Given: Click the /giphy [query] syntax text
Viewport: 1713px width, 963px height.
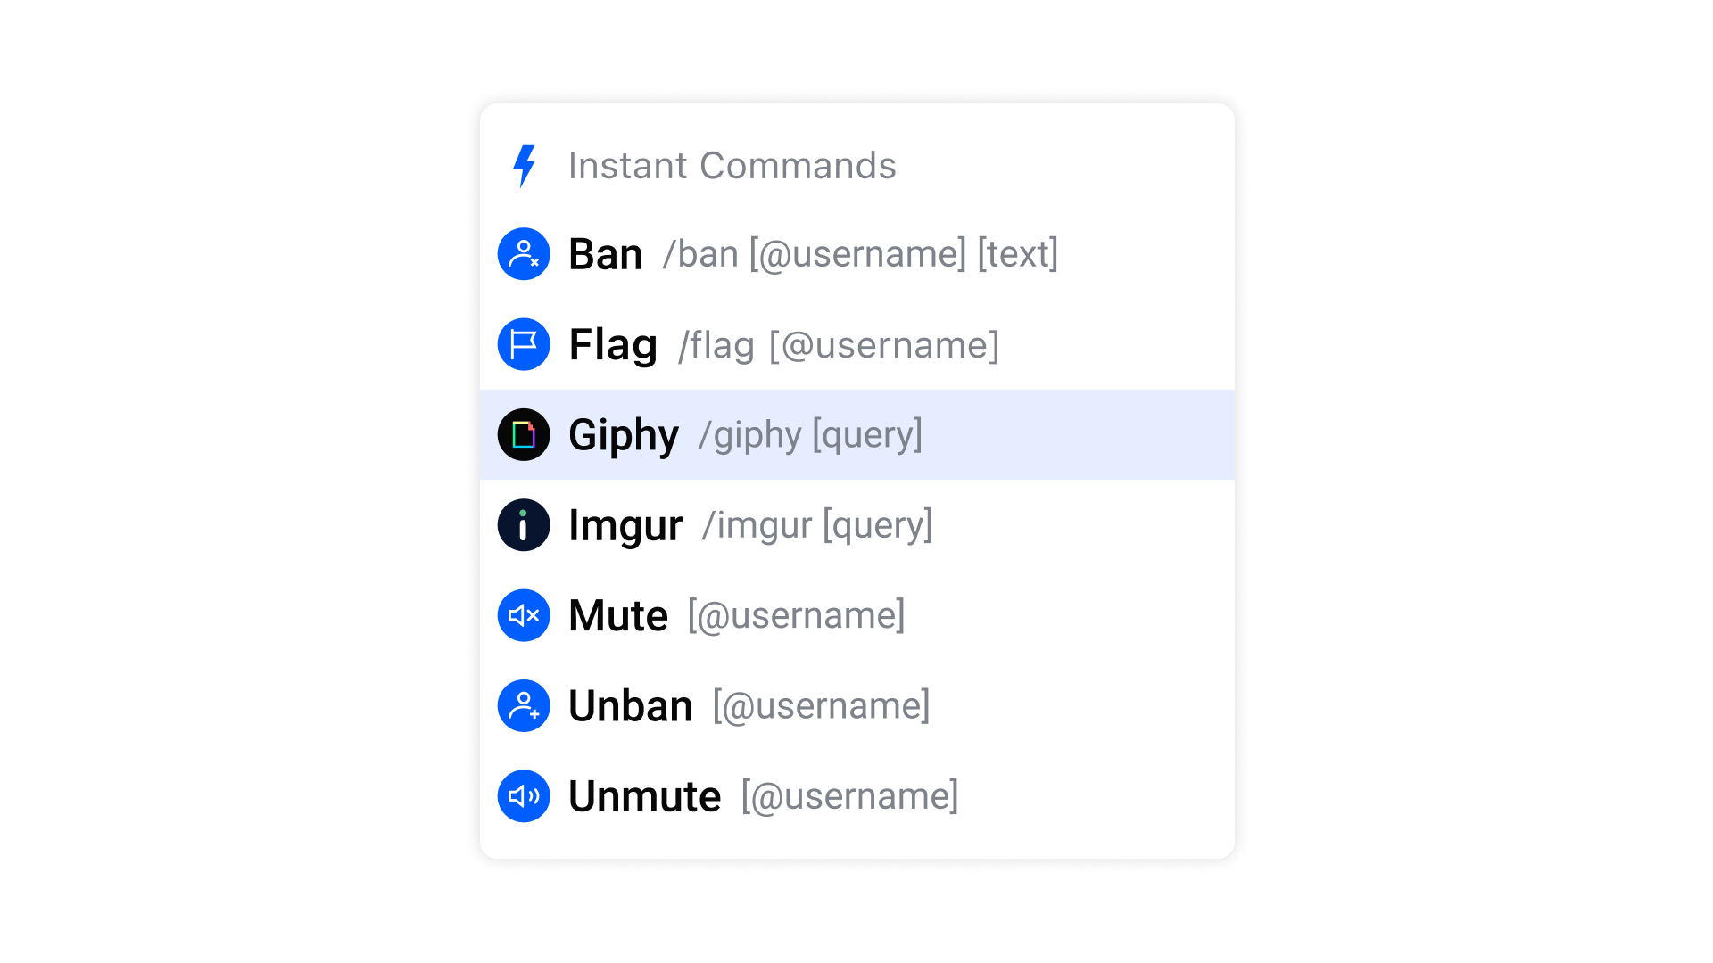Looking at the screenshot, I should pyautogui.click(x=809, y=435).
